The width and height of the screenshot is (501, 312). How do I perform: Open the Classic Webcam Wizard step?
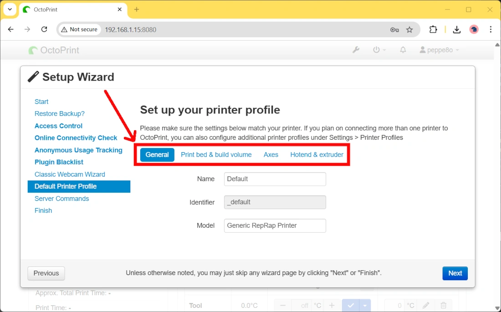(x=70, y=174)
